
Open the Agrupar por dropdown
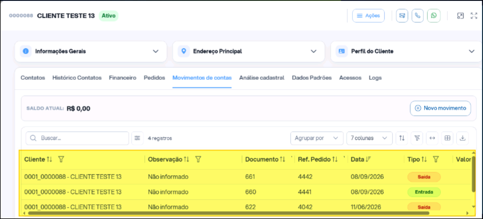(x=317, y=138)
